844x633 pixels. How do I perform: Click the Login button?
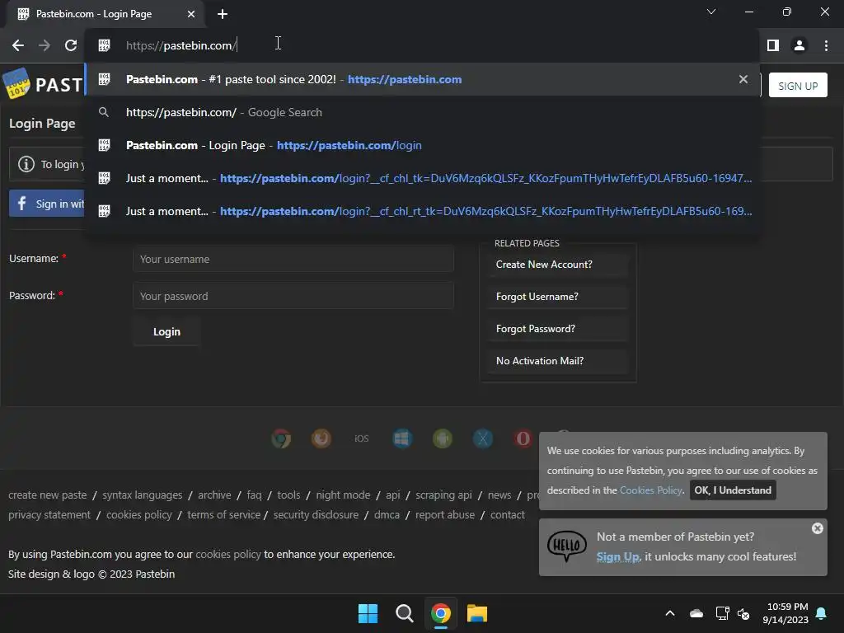click(166, 331)
